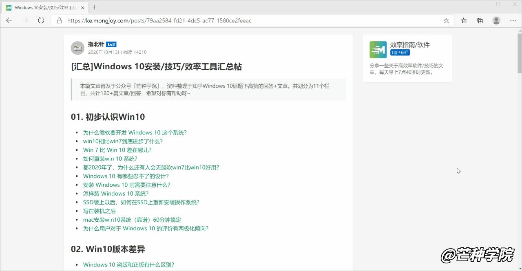Reload the current page
This screenshot has height=271, width=522.
click(x=41, y=20)
